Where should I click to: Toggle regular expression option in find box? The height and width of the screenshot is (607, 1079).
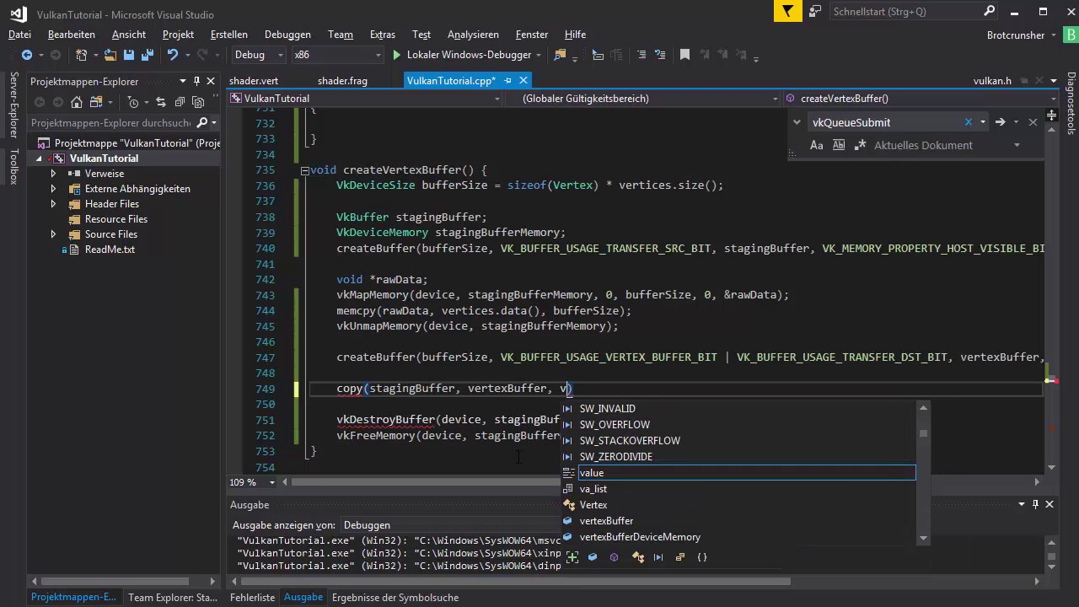click(x=860, y=145)
